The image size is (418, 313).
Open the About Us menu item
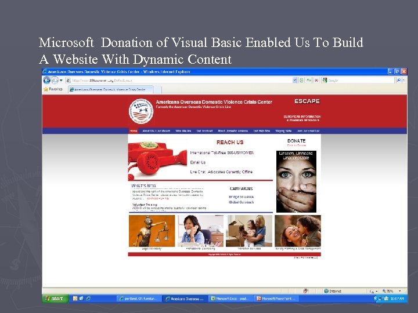point(156,131)
